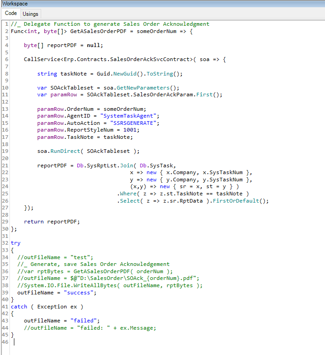The image size is (325, 355).
Task: Click 'SalesOrderAckSvcContract' in the CallService line
Action: 150,59
